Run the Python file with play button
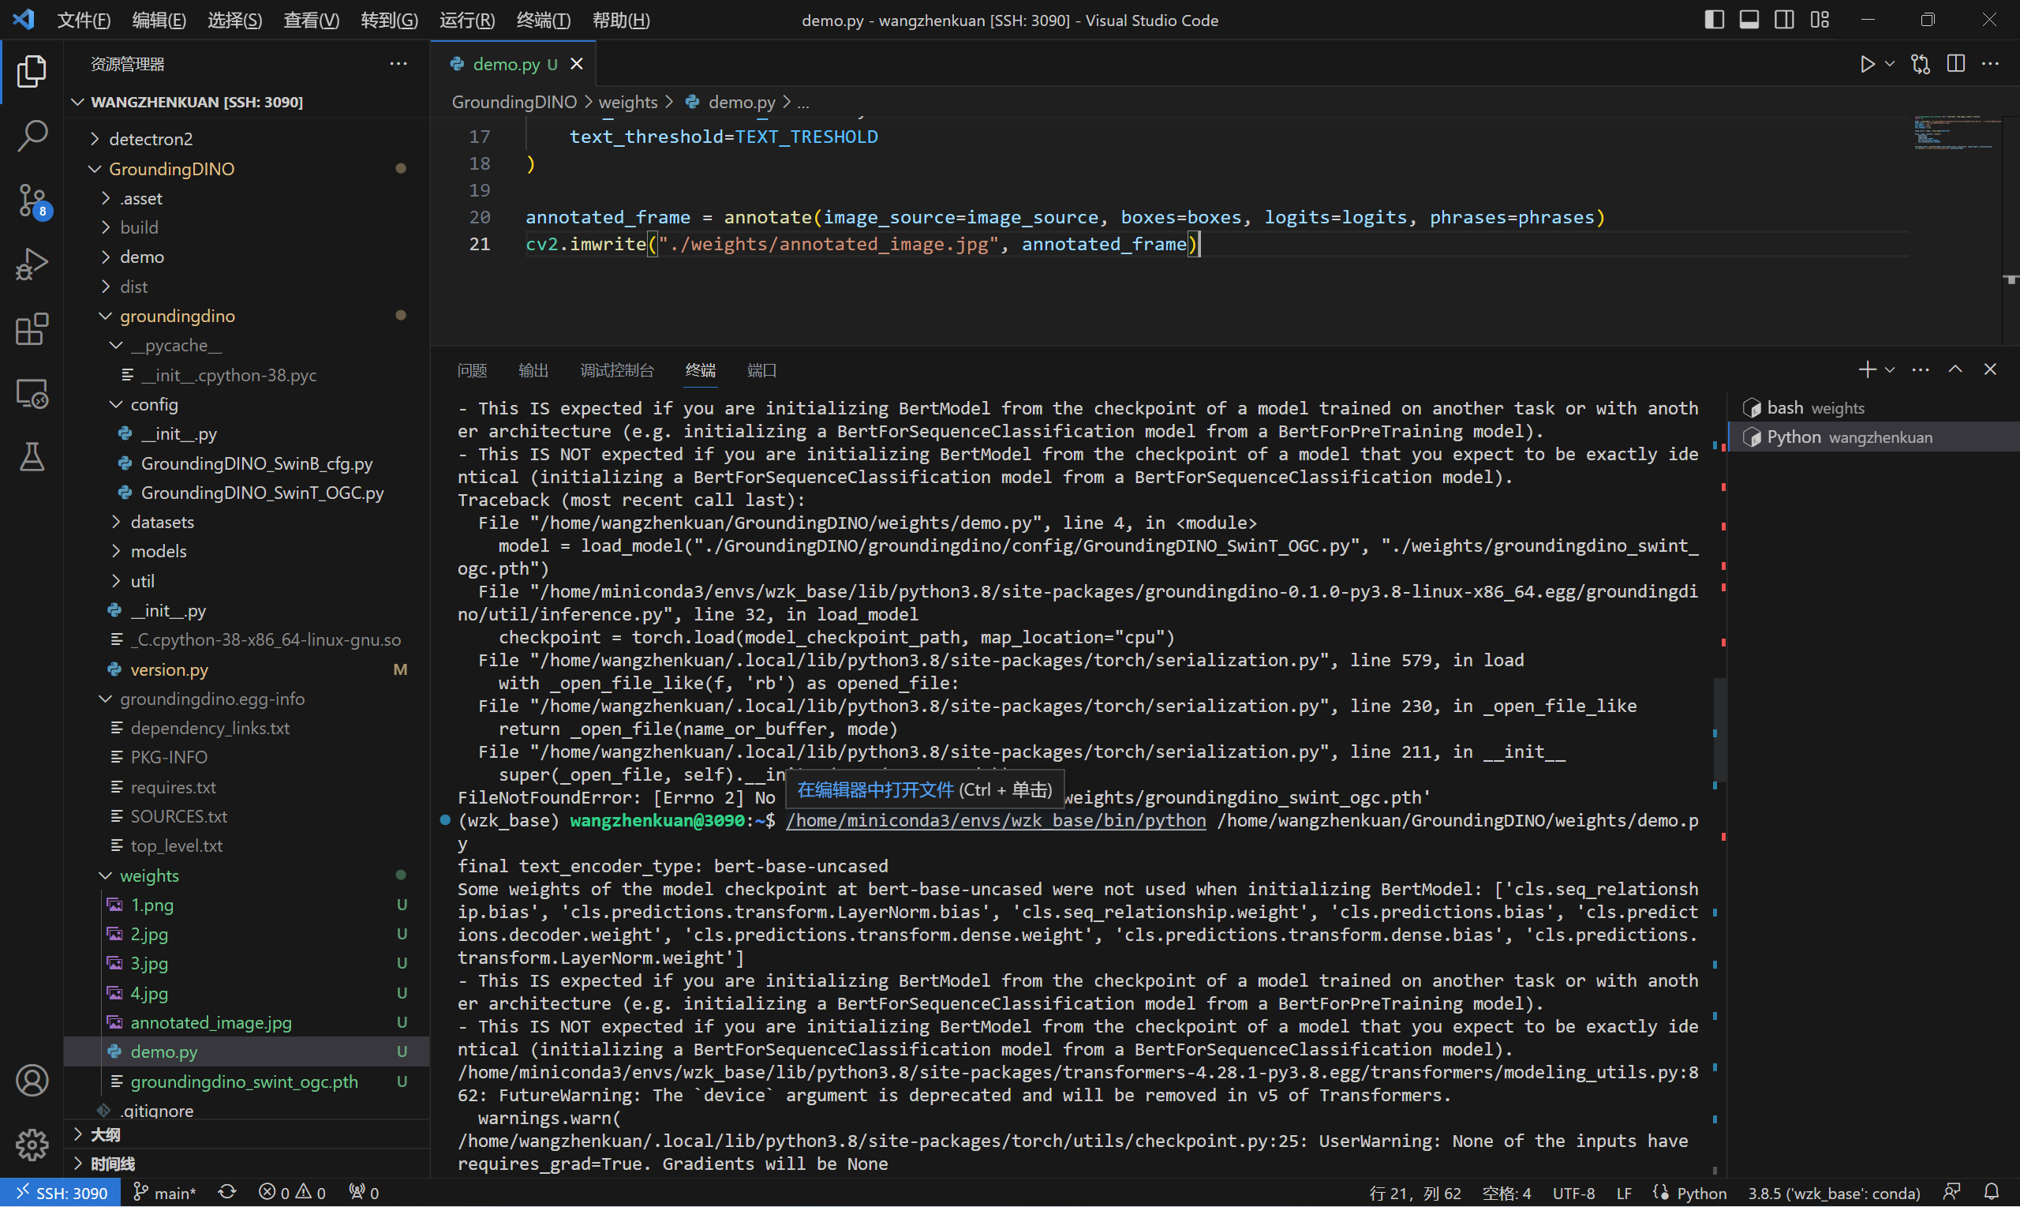Screen dimensions: 2020x1207 pos(1867,63)
